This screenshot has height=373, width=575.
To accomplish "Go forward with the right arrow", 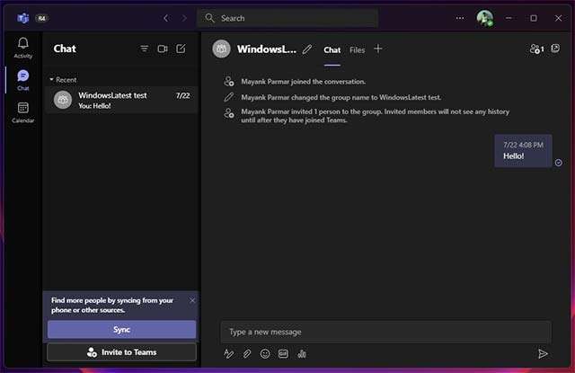I will 184,18.
